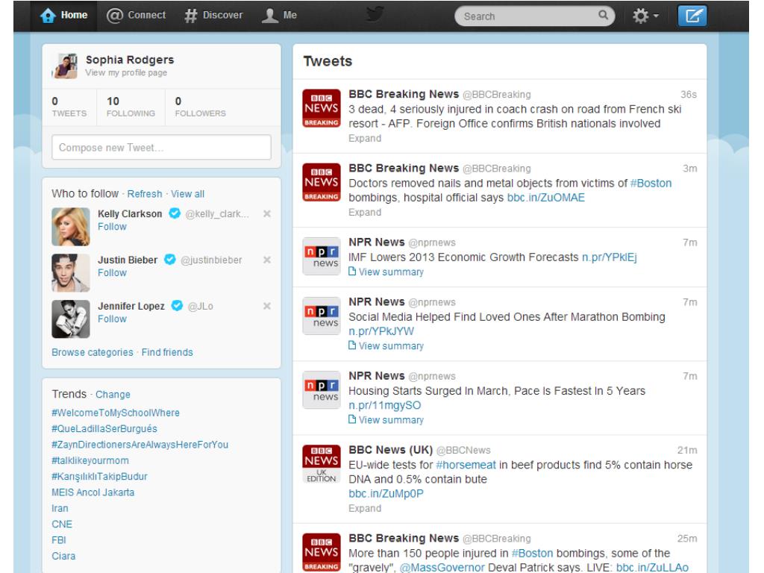The image size is (764, 573).
Task: Click BBC Breaking avatar on coach crash tweet
Action: click(322, 108)
